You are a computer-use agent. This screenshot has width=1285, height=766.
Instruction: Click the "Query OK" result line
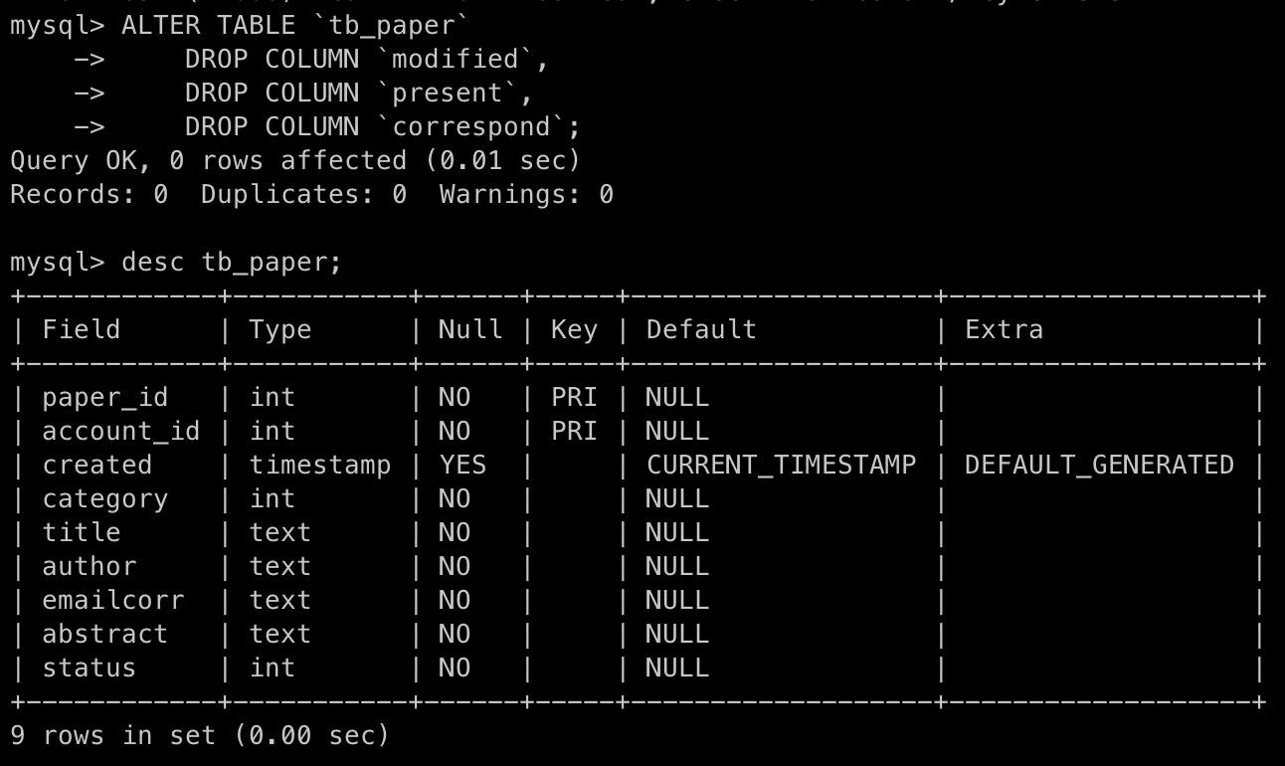[294, 161]
